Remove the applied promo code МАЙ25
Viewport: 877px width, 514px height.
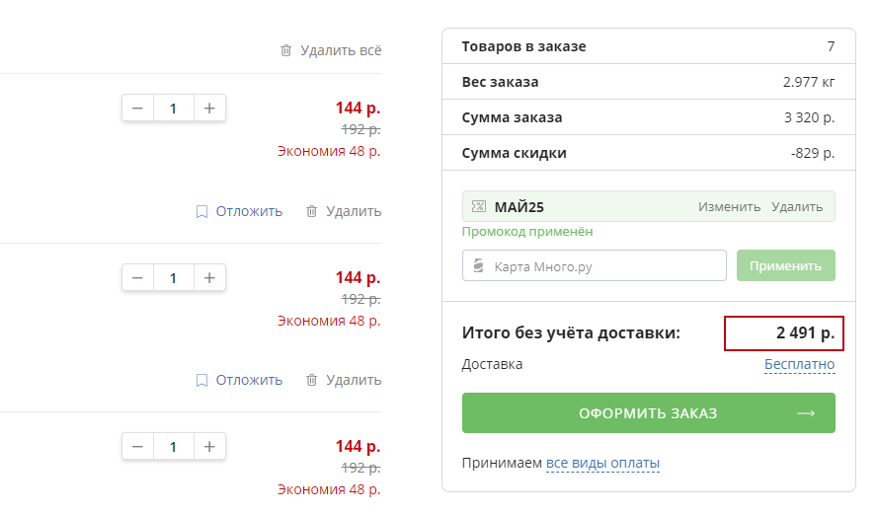(x=797, y=206)
